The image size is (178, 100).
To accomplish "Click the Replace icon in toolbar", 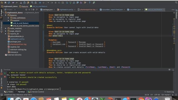I will (36, 2).
